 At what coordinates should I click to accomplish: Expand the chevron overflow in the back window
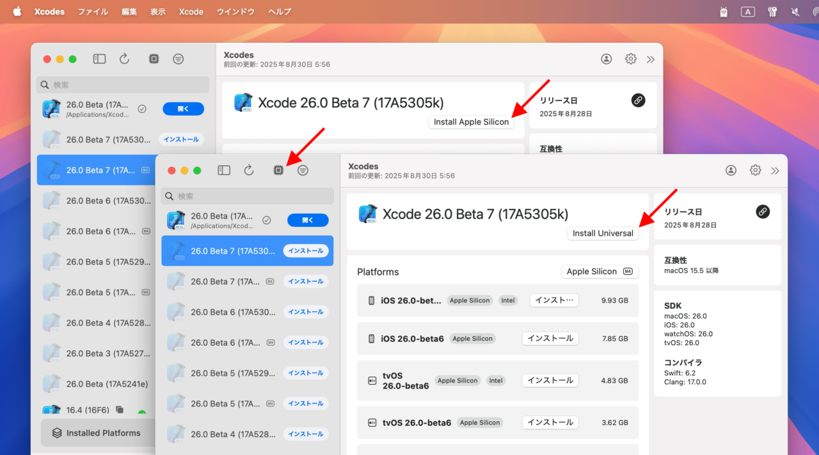(x=651, y=59)
